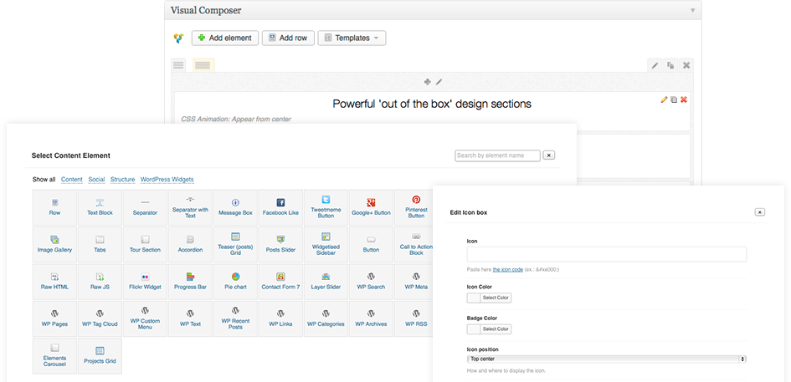
Task: Add the Google+ Button element
Action: click(x=372, y=207)
